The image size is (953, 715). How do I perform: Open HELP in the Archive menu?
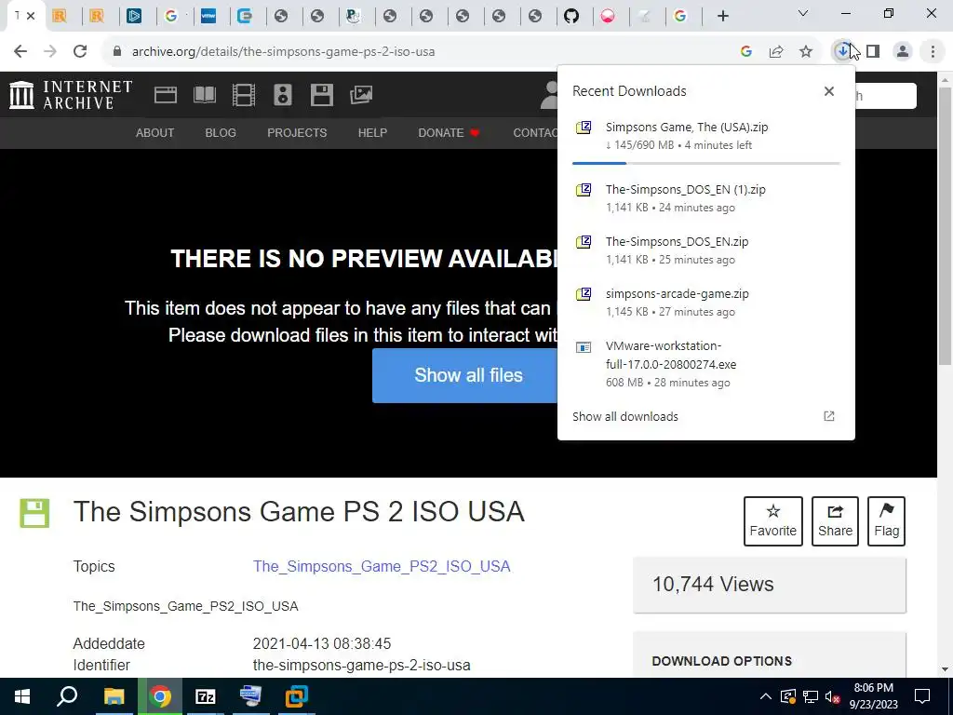pos(372,132)
